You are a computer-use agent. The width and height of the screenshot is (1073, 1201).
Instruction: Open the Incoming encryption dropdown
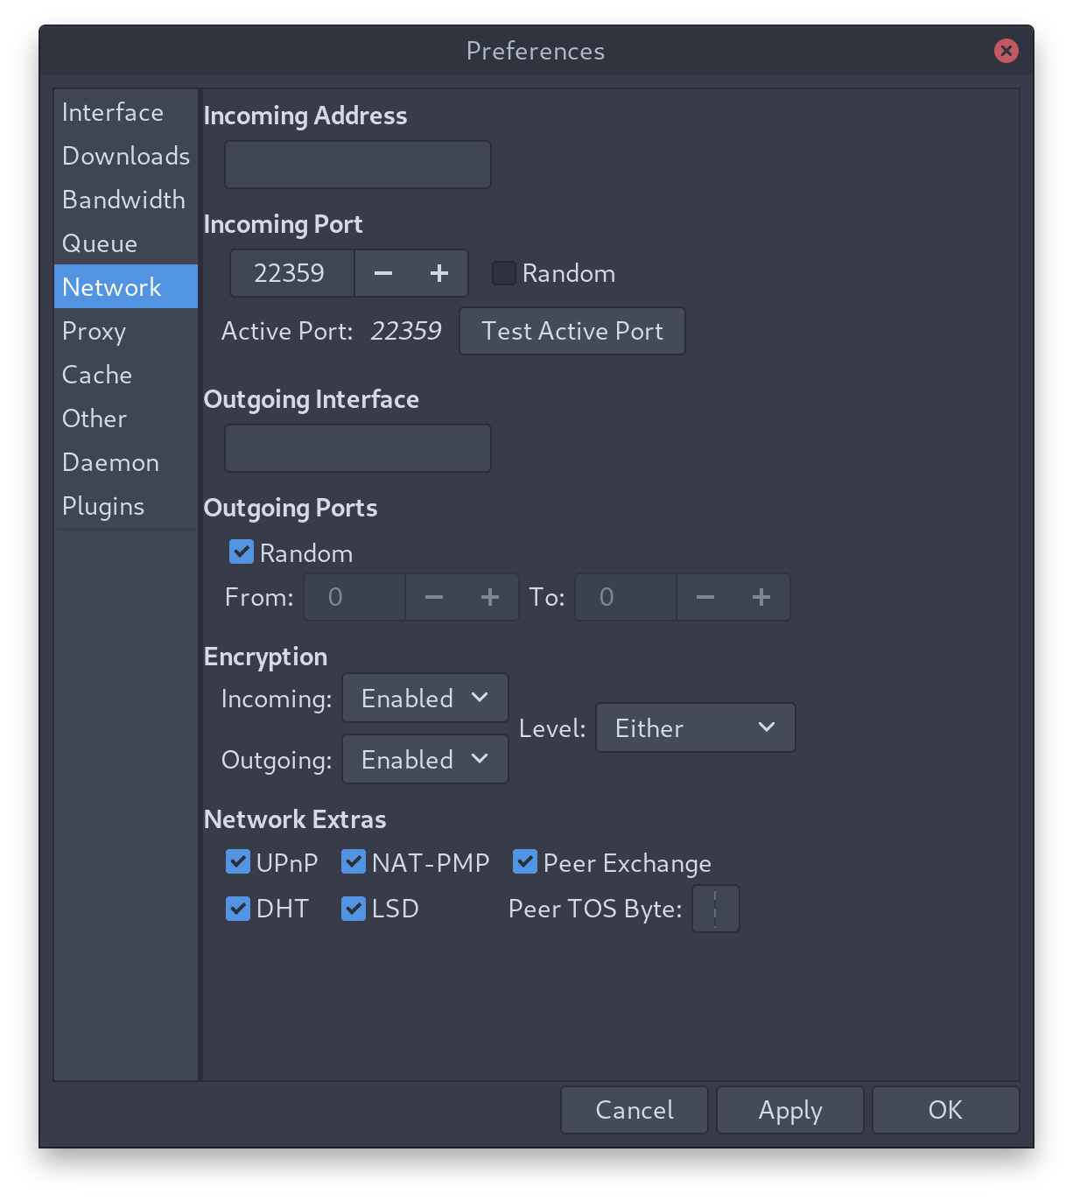click(x=424, y=698)
